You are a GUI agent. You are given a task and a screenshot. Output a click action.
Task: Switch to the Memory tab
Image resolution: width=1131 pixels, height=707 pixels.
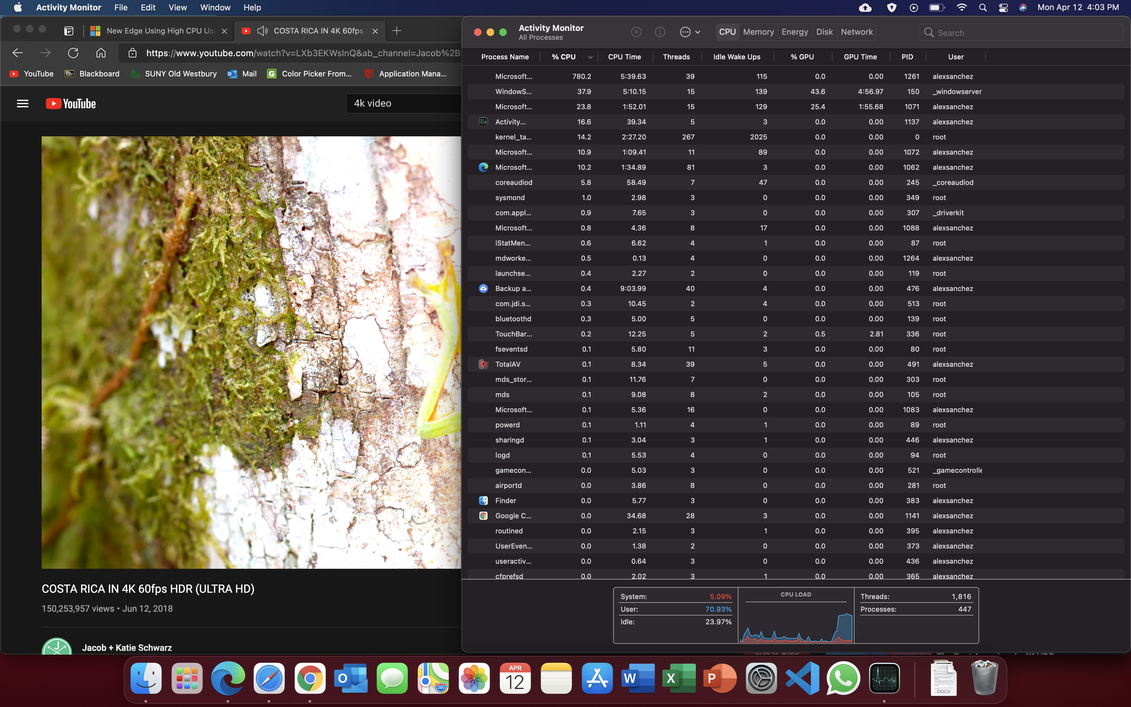(758, 32)
